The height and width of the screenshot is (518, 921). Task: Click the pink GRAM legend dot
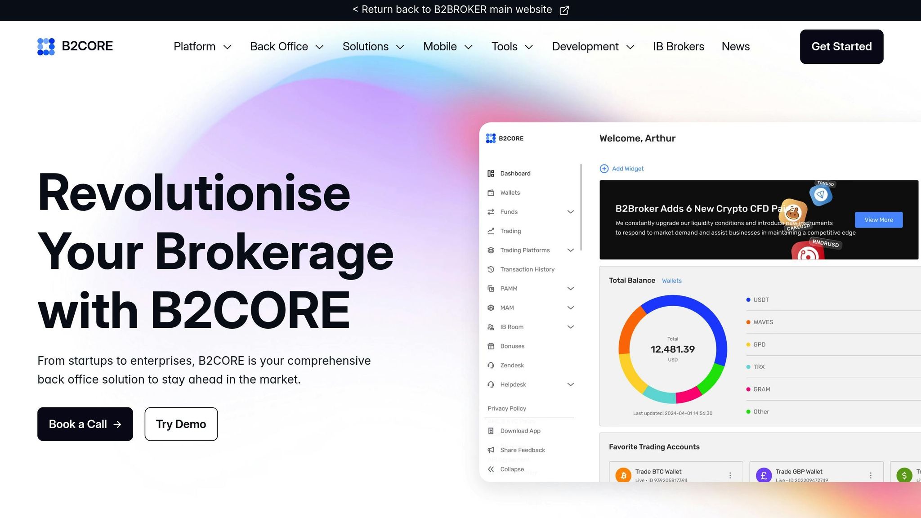coord(748,389)
